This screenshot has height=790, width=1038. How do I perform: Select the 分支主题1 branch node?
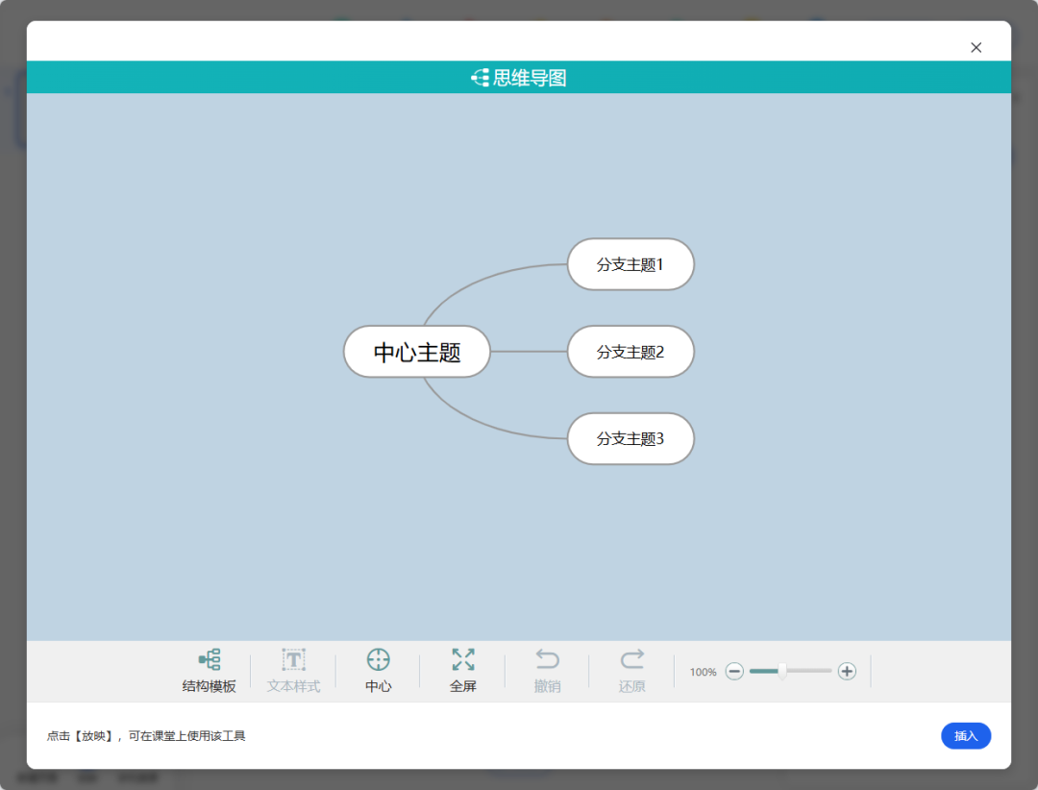point(630,264)
